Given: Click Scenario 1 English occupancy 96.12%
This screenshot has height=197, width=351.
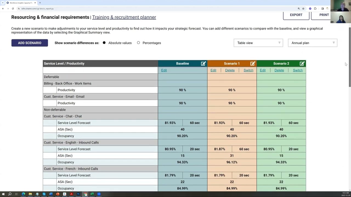Looking at the screenshot, I should [x=232, y=162].
